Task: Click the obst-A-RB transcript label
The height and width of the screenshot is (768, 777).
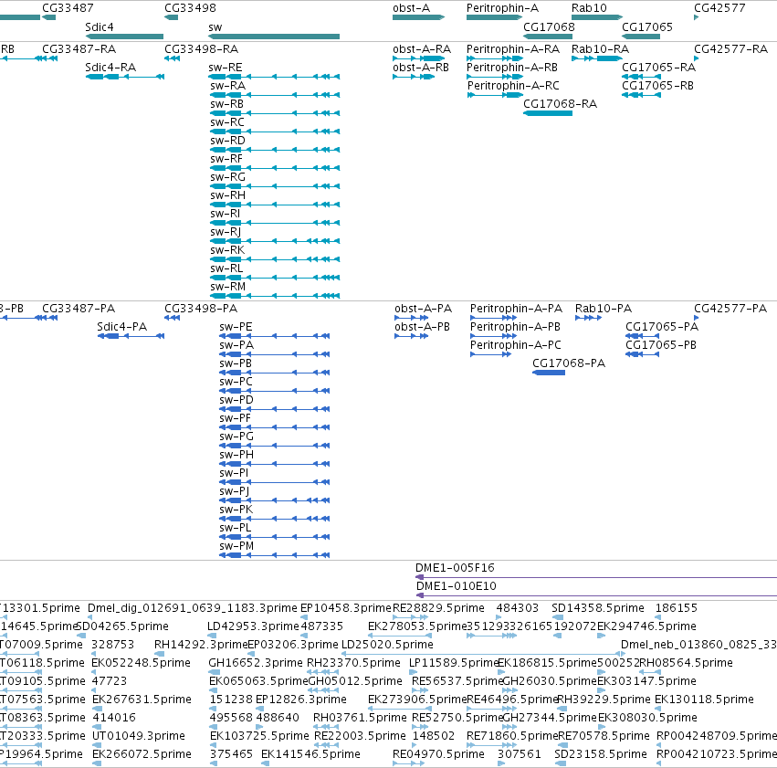Action: [x=421, y=68]
